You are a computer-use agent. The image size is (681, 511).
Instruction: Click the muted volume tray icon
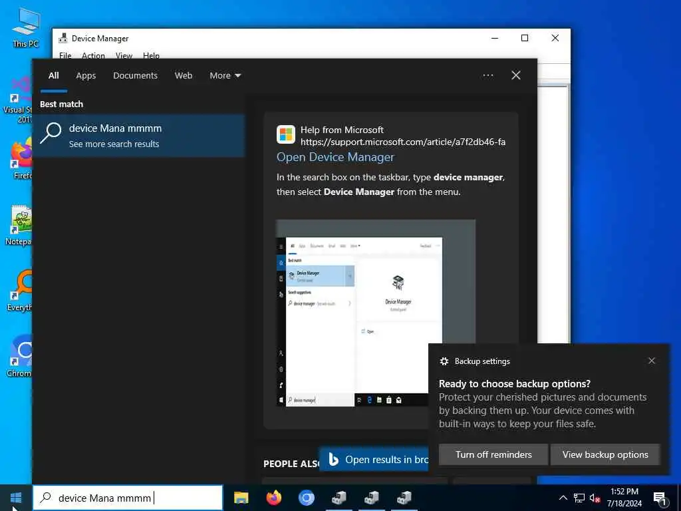click(x=595, y=498)
